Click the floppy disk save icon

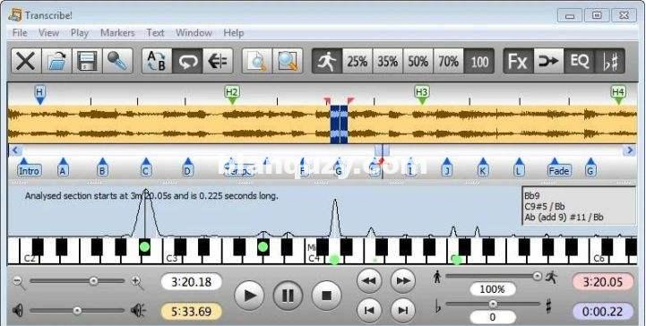point(87,61)
